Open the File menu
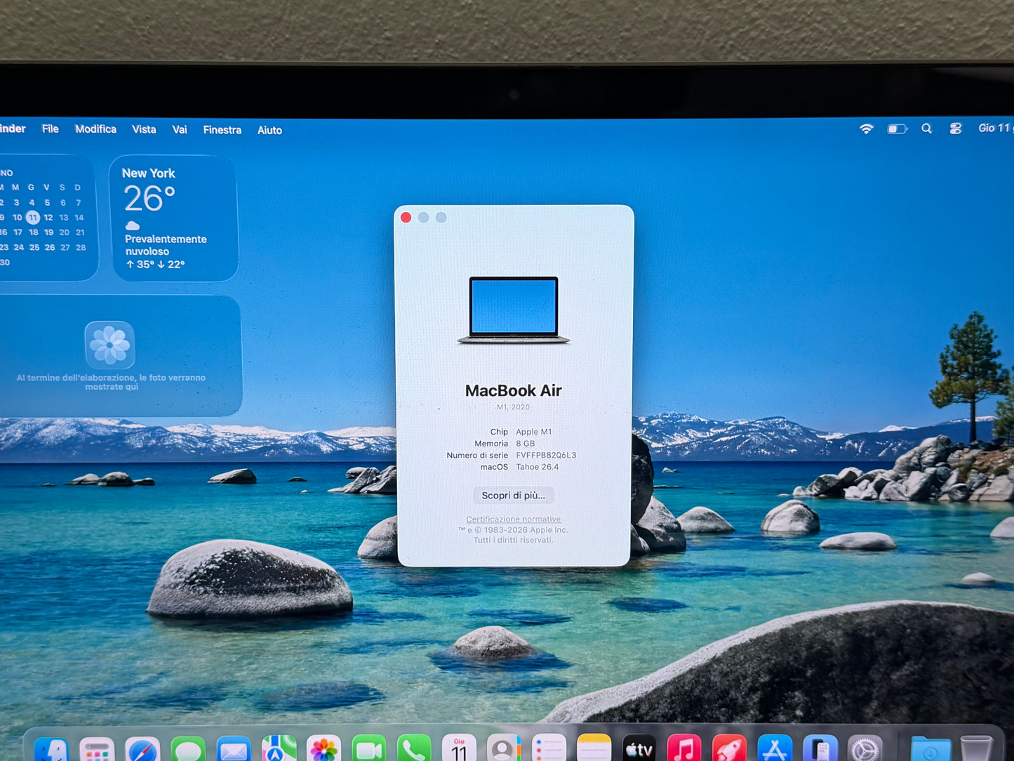 tap(51, 128)
